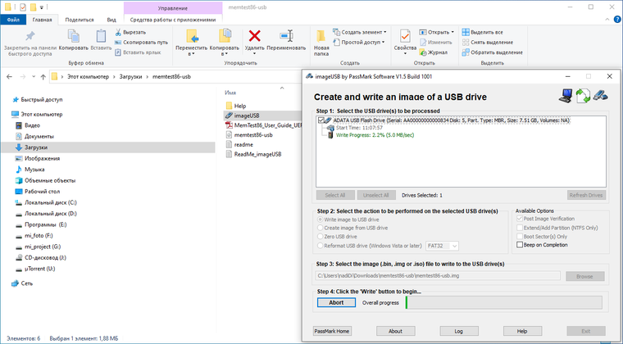Image resolution: width=623 pixels, height=344 pixels.
Task: Switch to the Поделиться ribbon tab
Action: click(80, 20)
